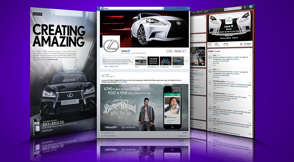Click the Lexus avatar on the post
Image resolution: width=294 pixels, height=162 pixels.
(103, 76)
